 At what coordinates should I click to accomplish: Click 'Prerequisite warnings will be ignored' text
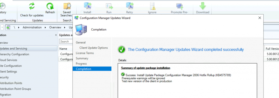pyautogui.click(x=143, y=78)
